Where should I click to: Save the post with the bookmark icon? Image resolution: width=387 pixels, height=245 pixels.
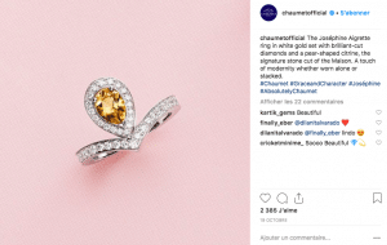pyautogui.click(x=377, y=198)
